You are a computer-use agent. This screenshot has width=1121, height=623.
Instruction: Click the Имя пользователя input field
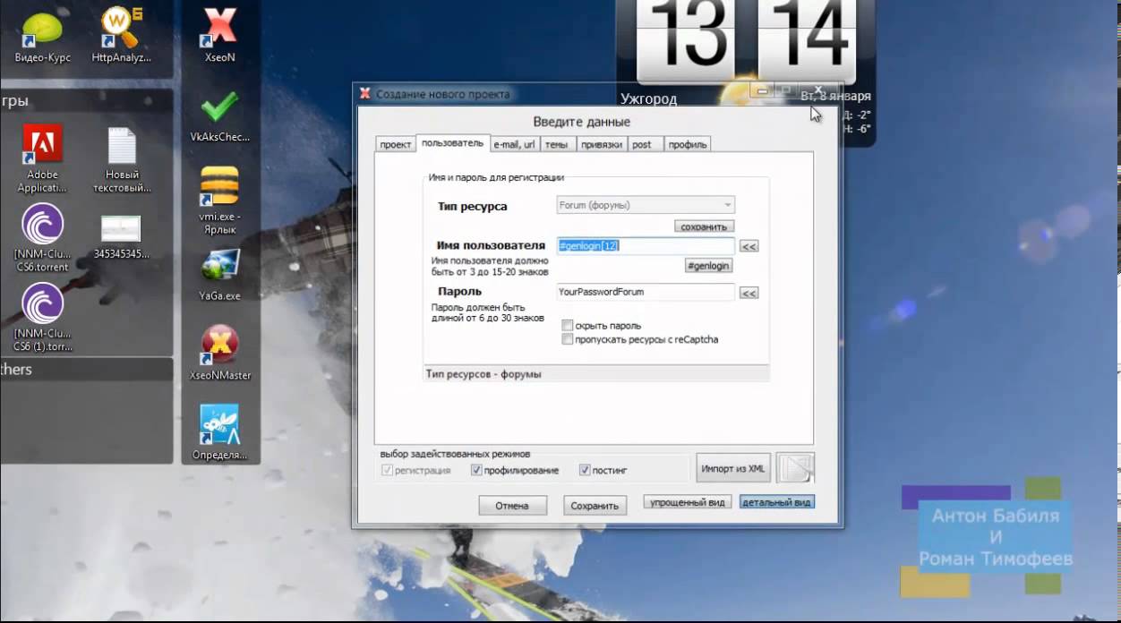[646, 245]
